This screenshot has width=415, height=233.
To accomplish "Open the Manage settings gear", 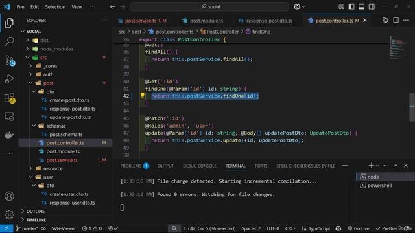I will click(x=9, y=214).
